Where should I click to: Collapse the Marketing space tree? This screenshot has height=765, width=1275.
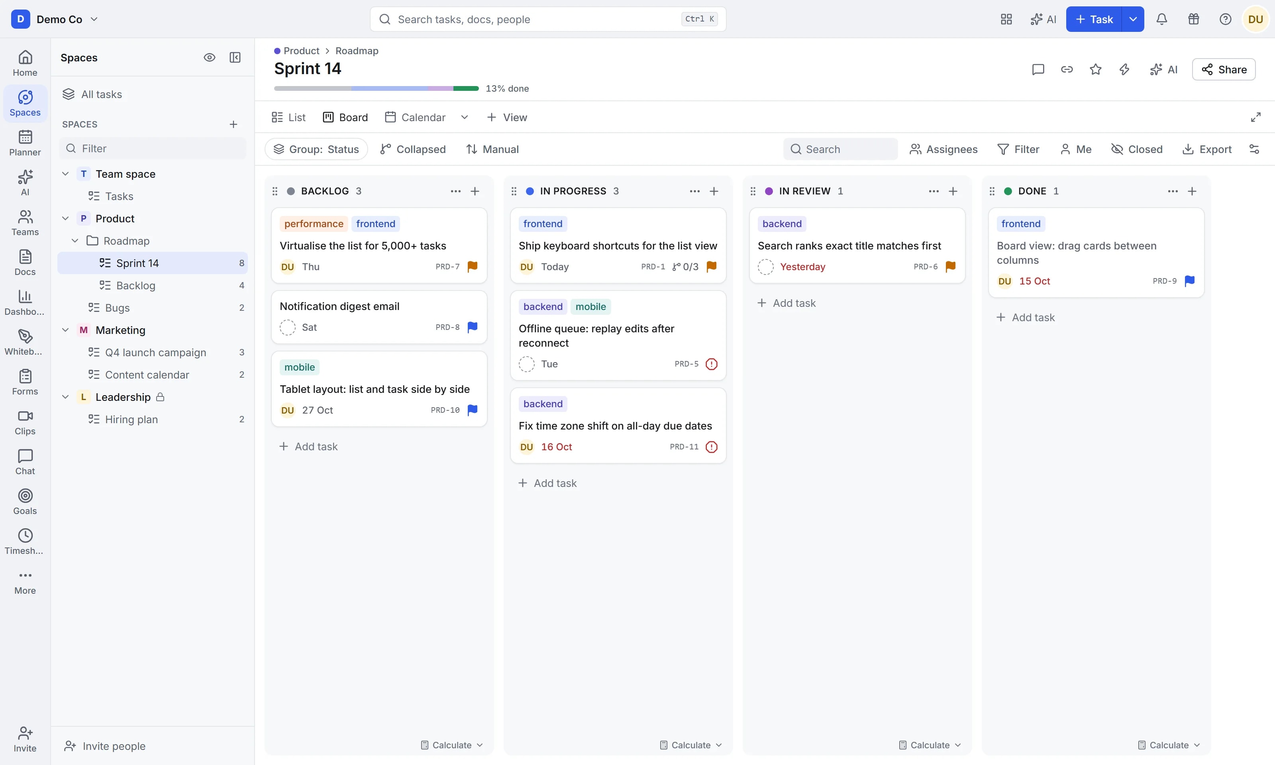coord(65,330)
